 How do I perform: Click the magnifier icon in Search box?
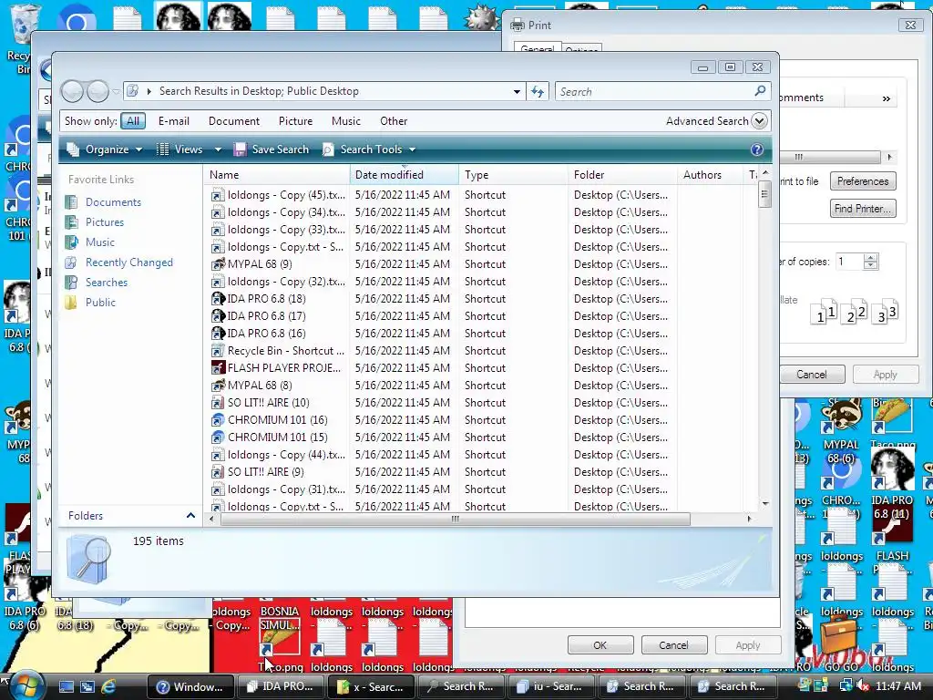pyautogui.click(x=760, y=91)
